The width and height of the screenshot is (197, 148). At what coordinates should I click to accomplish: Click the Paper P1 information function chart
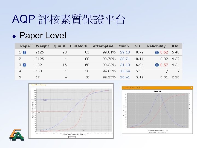tap(158, 111)
